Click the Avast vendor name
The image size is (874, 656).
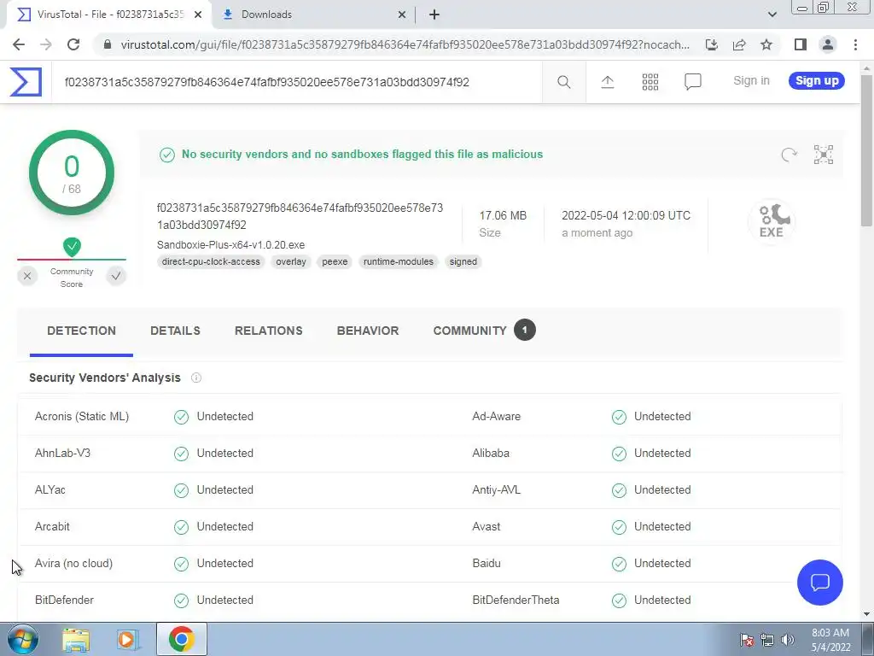[486, 526]
